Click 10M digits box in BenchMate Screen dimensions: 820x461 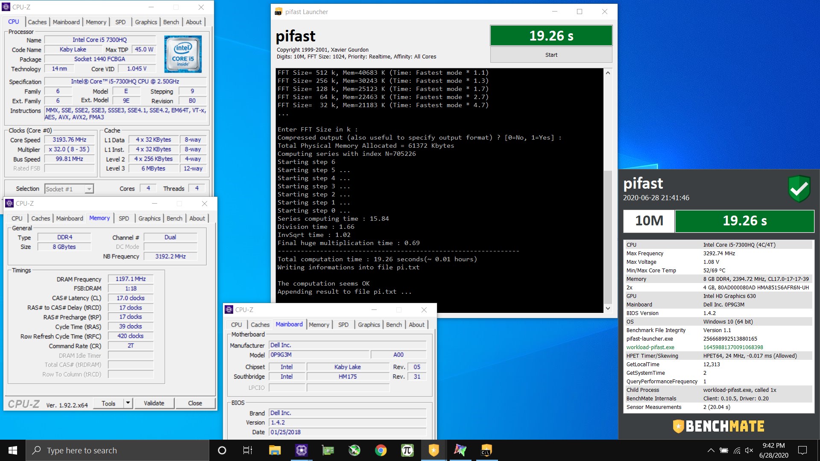click(649, 221)
